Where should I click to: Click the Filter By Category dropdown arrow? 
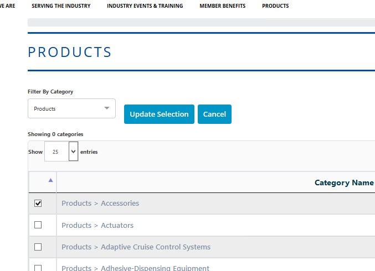coord(107,108)
